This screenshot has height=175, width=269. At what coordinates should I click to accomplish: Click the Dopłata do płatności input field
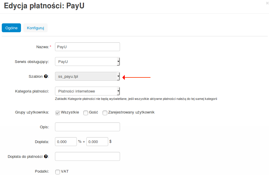[87, 156]
